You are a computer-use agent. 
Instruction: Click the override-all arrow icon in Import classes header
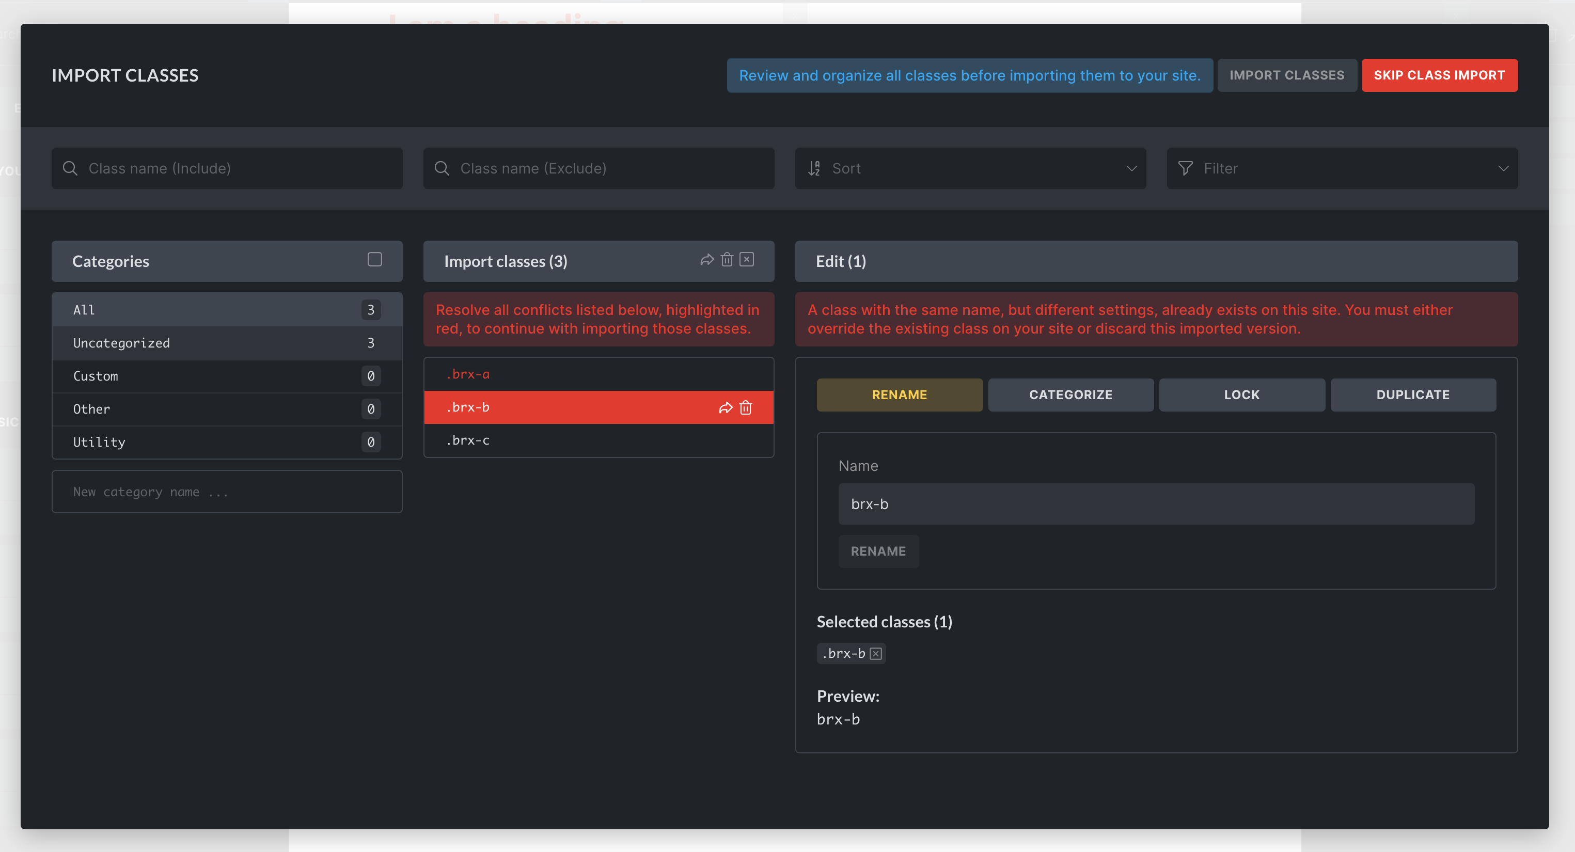click(x=707, y=260)
